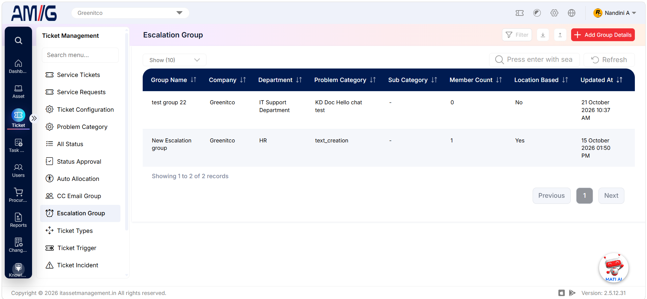
Task: Open the Reports module icon
Action: click(18, 220)
